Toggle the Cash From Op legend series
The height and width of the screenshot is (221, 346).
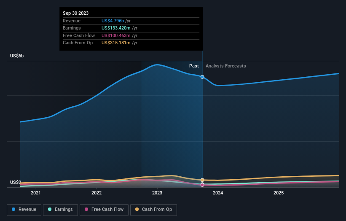153,210
